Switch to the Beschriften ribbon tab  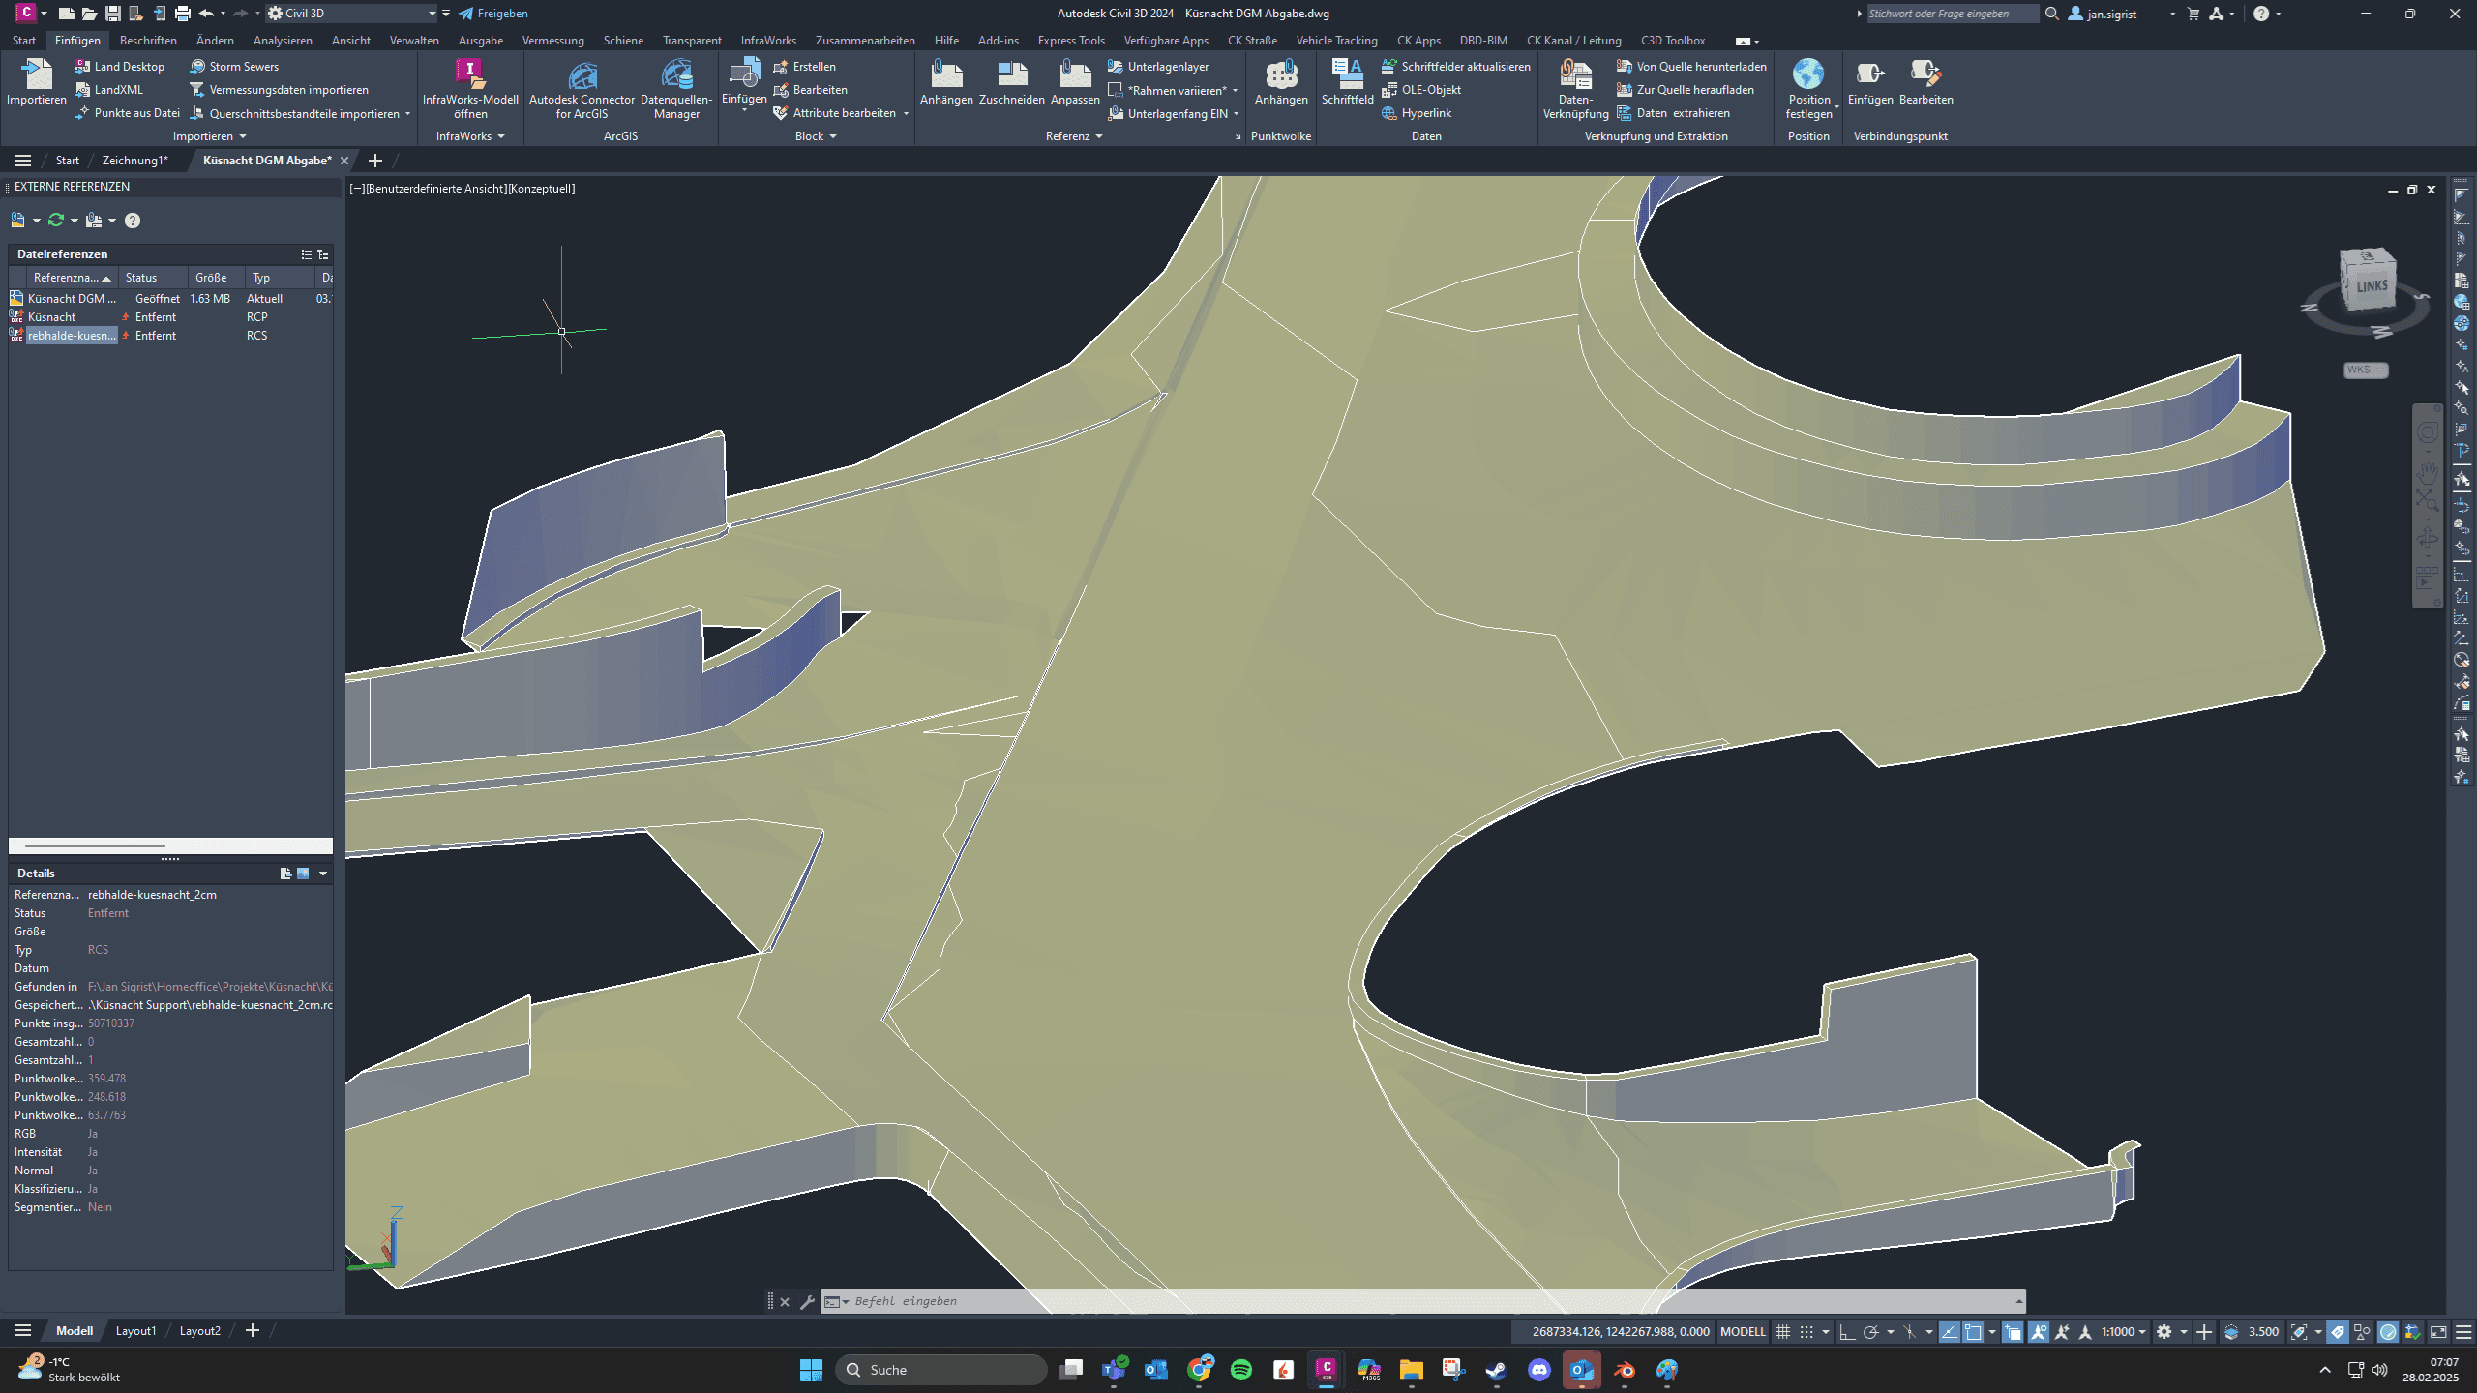[x=148, y=40]
